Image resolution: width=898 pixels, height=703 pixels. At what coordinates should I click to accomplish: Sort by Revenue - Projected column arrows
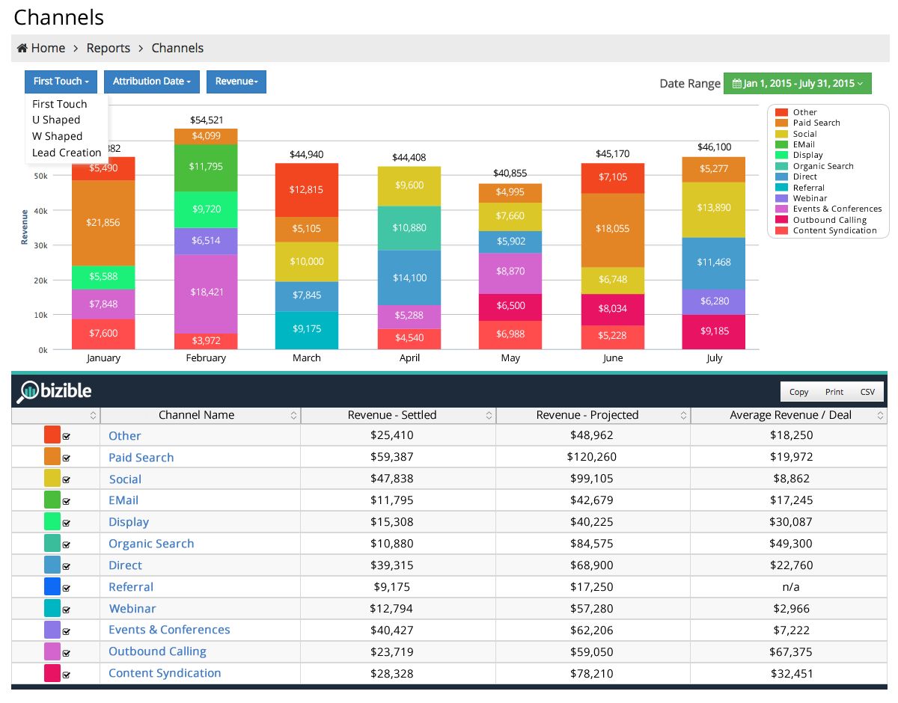[683, 415]
